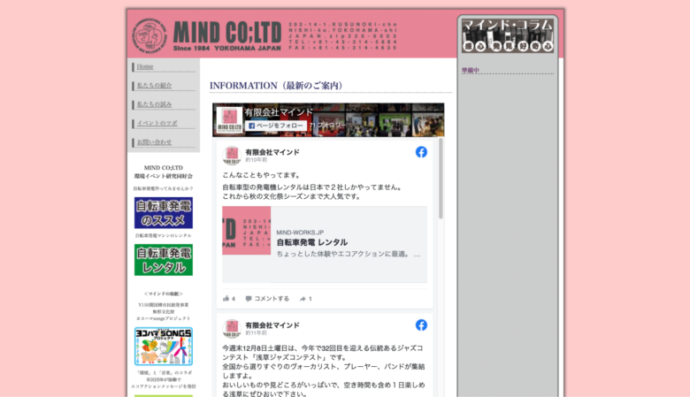Click the pink link preview thumbnail image
The image size is (690, 397).
click(247, 231)
